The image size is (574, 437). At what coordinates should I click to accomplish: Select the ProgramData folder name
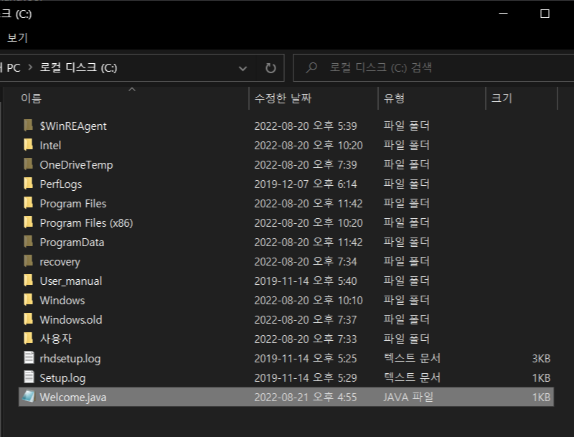click(x=72, y=243)
